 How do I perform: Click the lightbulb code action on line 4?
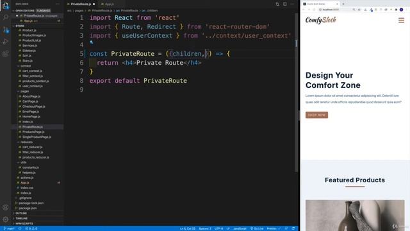[92, 42]
